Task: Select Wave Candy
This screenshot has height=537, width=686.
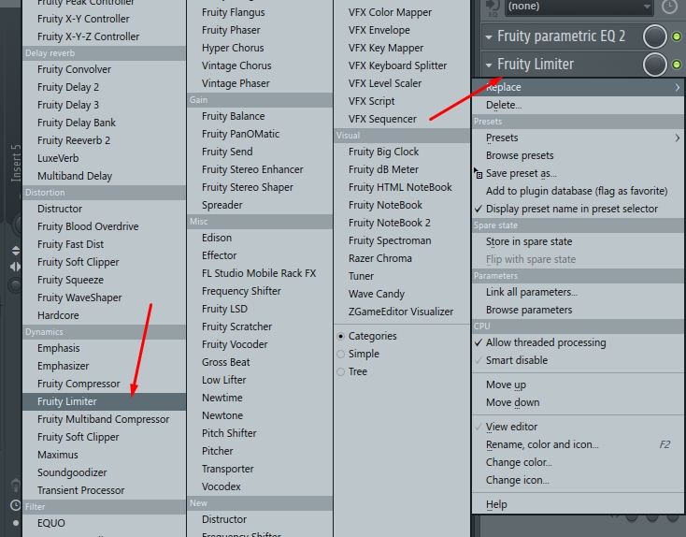Action: pos(402,294)
